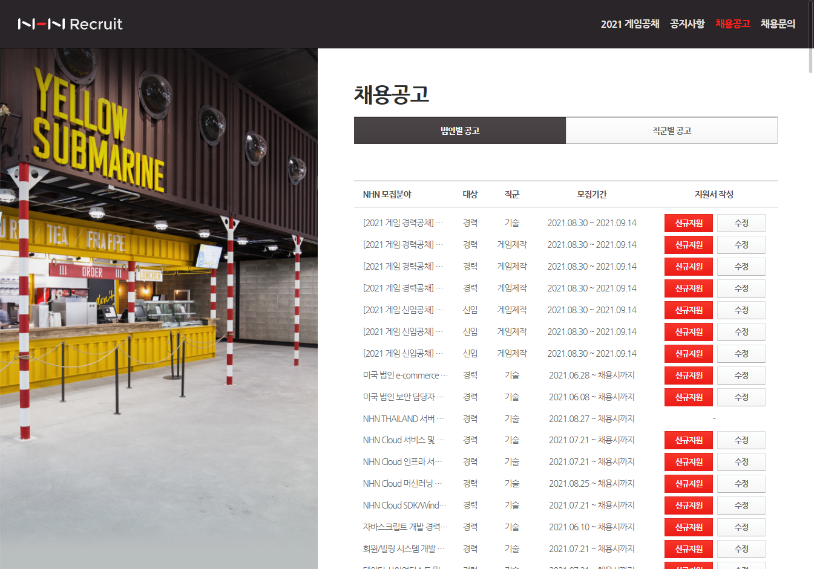
Task: Click 수정 for NHN Cloud 머신러닝
Action: point(741,484)
